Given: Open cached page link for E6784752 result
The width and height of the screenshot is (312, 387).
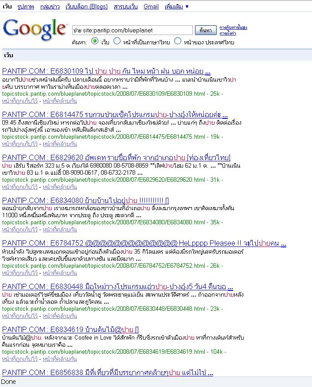Looking at the screenshot, I should (x=20, y=273).
